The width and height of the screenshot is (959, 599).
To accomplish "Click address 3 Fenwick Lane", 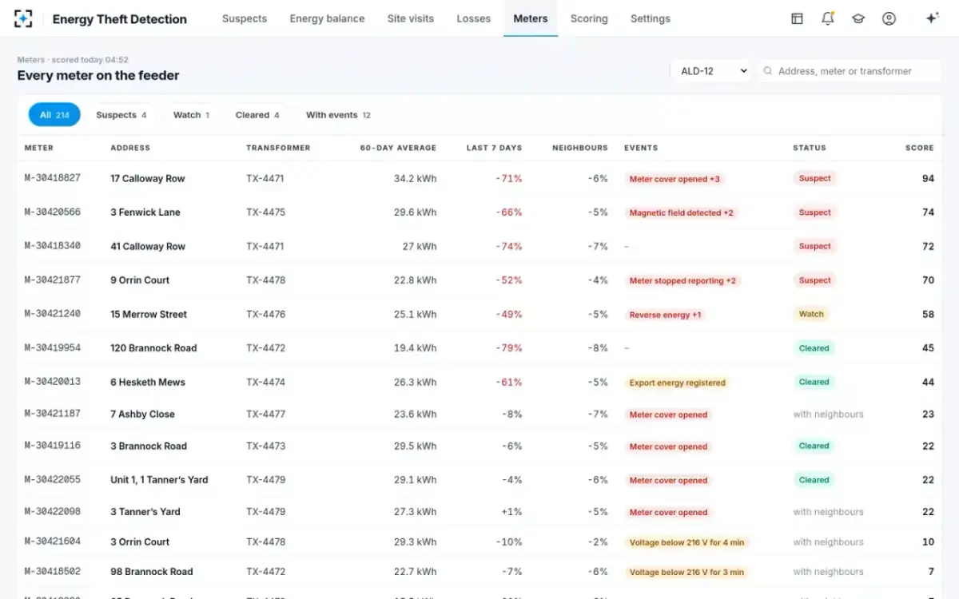I will coord(145,212).
